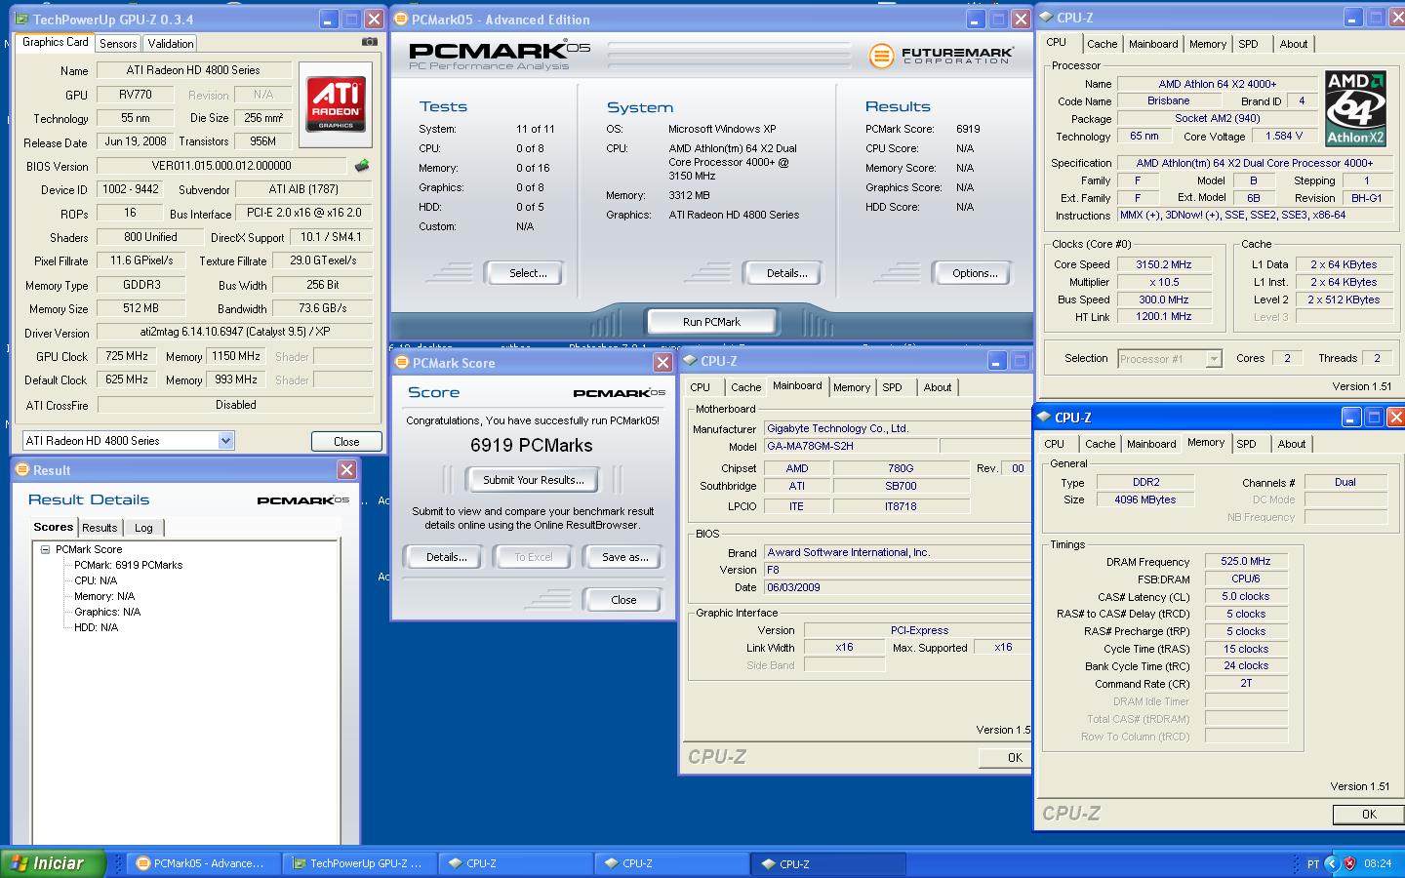The image size is (1405, 878).
Task: Click the AMD Athlon 64 X2 logo
Action: pos(1356,107)
